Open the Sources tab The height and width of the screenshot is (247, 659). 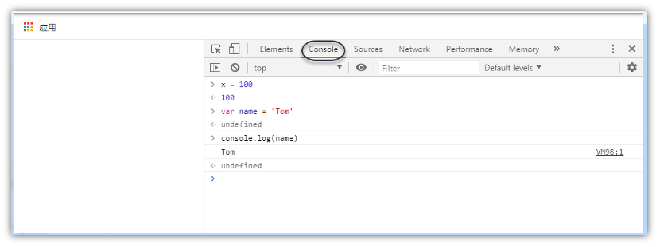click(x=368, y=49)
